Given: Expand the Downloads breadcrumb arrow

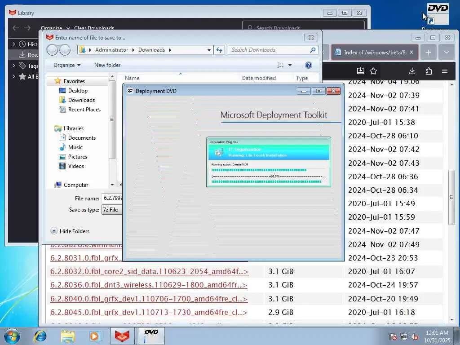Looking at the screenshot, I should pos(170,50).
